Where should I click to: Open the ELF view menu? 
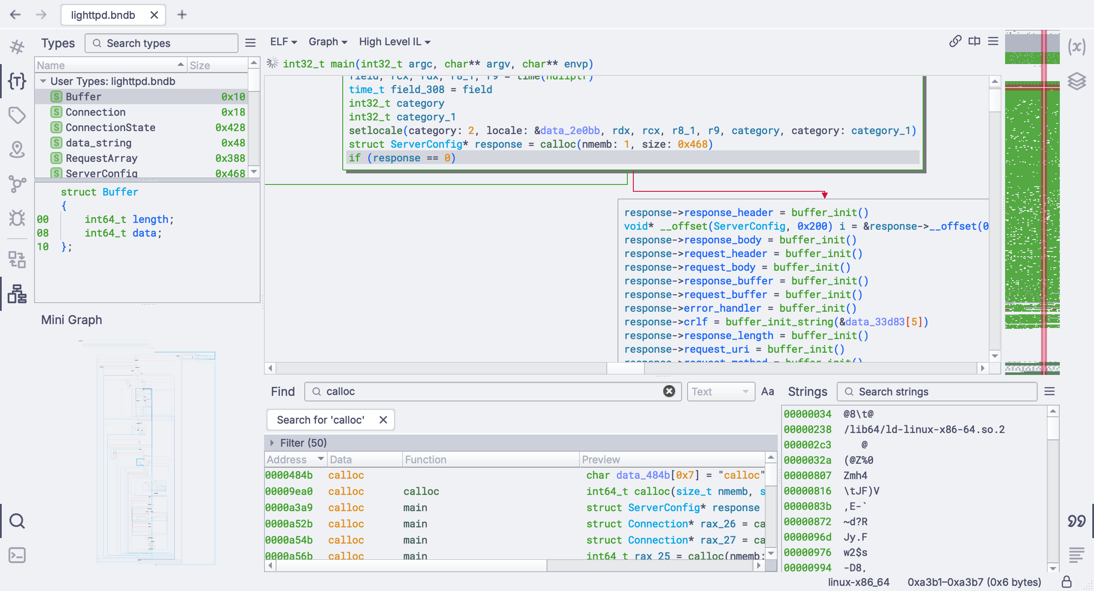[x=283, y=42]
